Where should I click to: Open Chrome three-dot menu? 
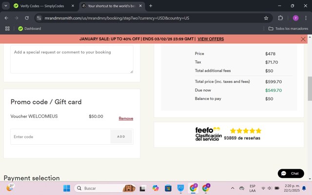(306, 18)
